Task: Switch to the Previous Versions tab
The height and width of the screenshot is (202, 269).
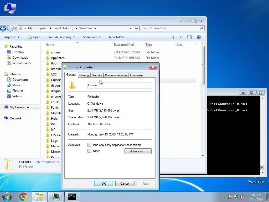Action: click(116, 75)
